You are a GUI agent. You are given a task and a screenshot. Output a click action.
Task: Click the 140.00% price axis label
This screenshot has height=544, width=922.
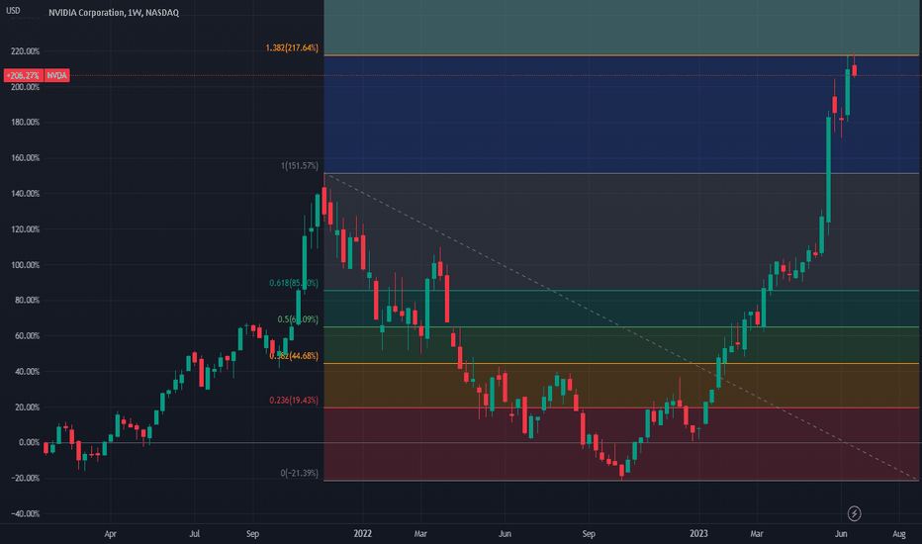(26, 194)
